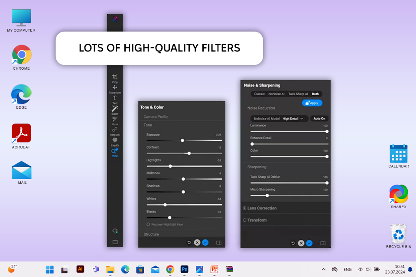Choose the Text tool

click(x=115, y=98)
